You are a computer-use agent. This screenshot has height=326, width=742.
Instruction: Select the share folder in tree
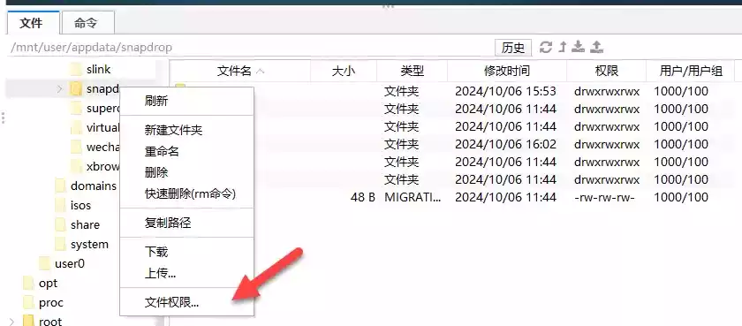coord(85,224)
